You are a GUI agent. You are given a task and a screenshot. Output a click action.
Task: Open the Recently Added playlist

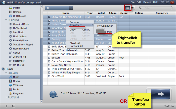point(21,49)
